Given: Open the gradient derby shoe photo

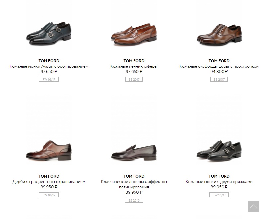Looking at the screenshot, I should pos(49,151).
